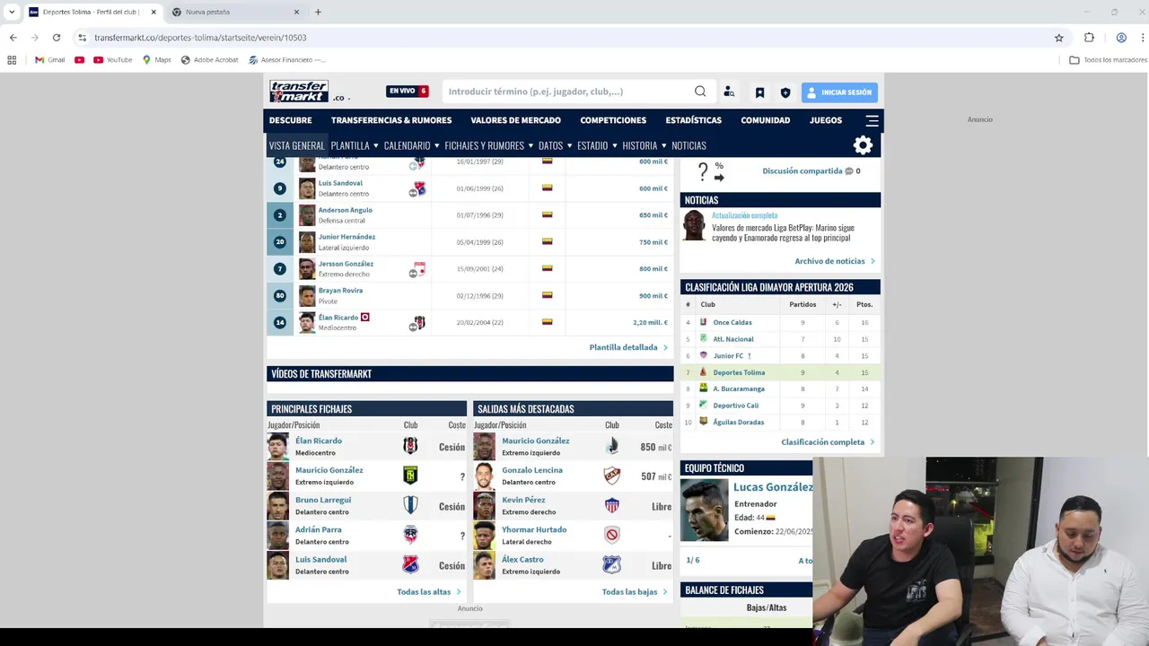1149x646 pixels.
Task: Open the Todas las altas link
Action: (x=428, y=592)
